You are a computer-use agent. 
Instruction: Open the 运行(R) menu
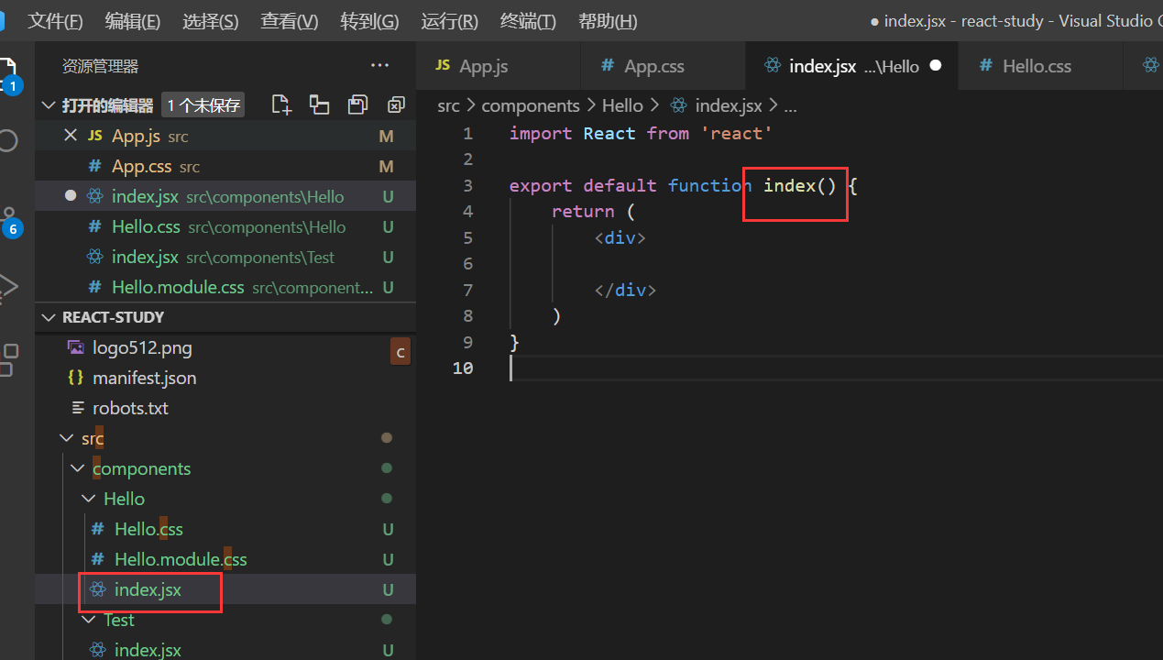click(x=449, y=21)
